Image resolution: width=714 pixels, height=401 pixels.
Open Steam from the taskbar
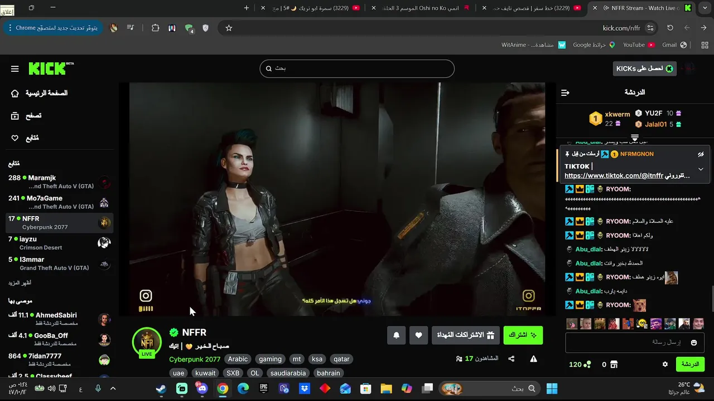coord(161,389)
